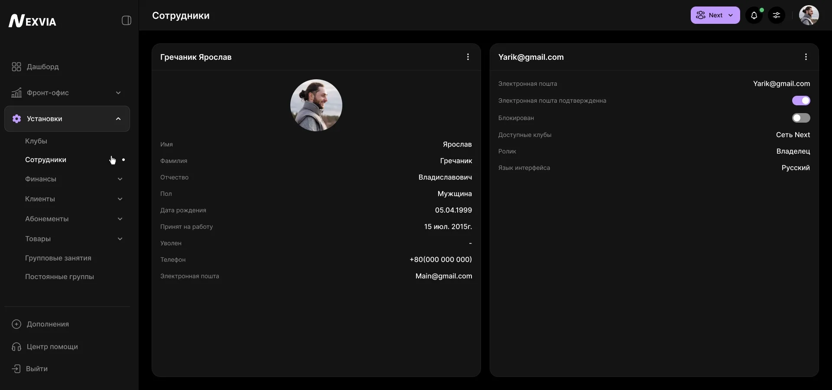The height and width of the screenshot is (390, 832).
Task: Open the Центр помощи headphones icon
Action: click(16, 347)
